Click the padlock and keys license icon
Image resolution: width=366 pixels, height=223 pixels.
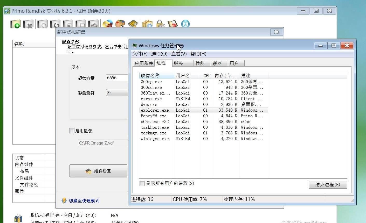click(x=160, y=24)
